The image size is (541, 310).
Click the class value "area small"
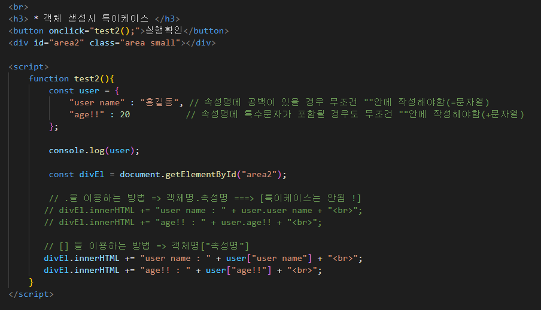150,43
